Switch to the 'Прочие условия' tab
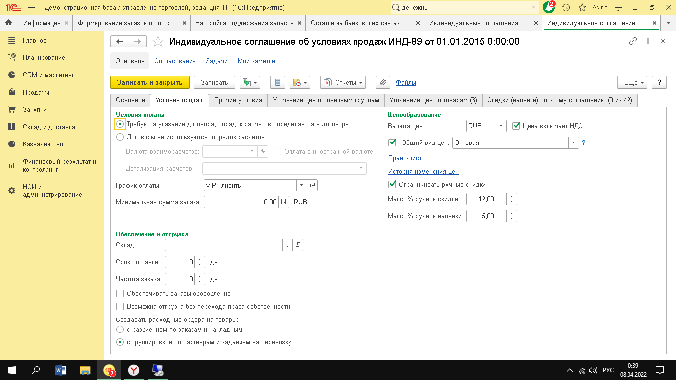The width and height of the screenshot is (676, 380). [x=238, y=100]
